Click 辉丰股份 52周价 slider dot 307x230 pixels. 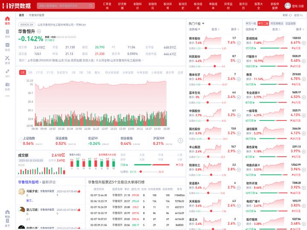(x=206, y=48)
